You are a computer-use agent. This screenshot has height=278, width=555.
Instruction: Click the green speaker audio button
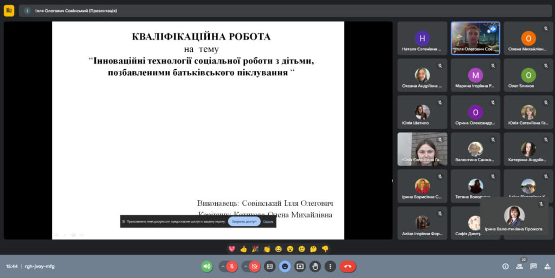pos(206,266)
